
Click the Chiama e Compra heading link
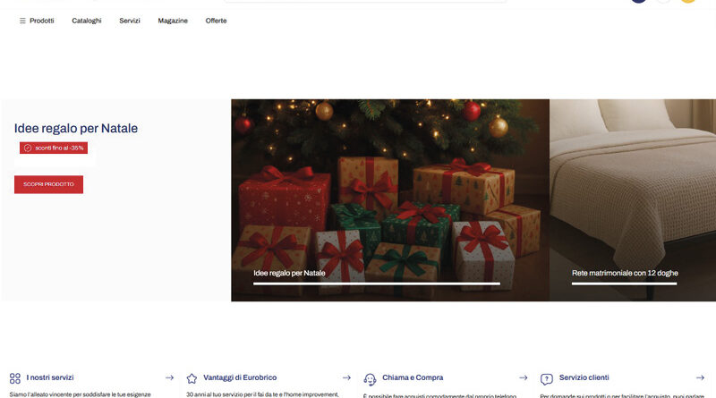click(413, 378)
